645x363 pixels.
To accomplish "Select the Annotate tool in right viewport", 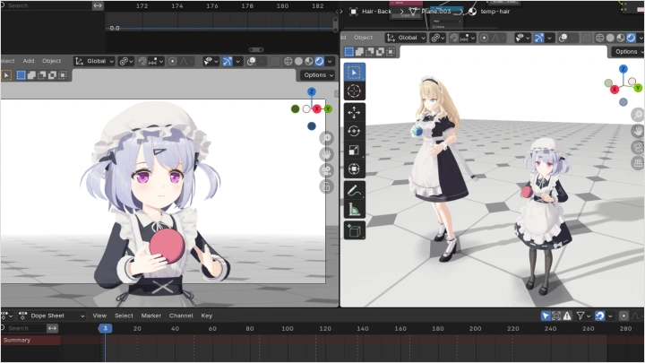I will coord(354,191).
